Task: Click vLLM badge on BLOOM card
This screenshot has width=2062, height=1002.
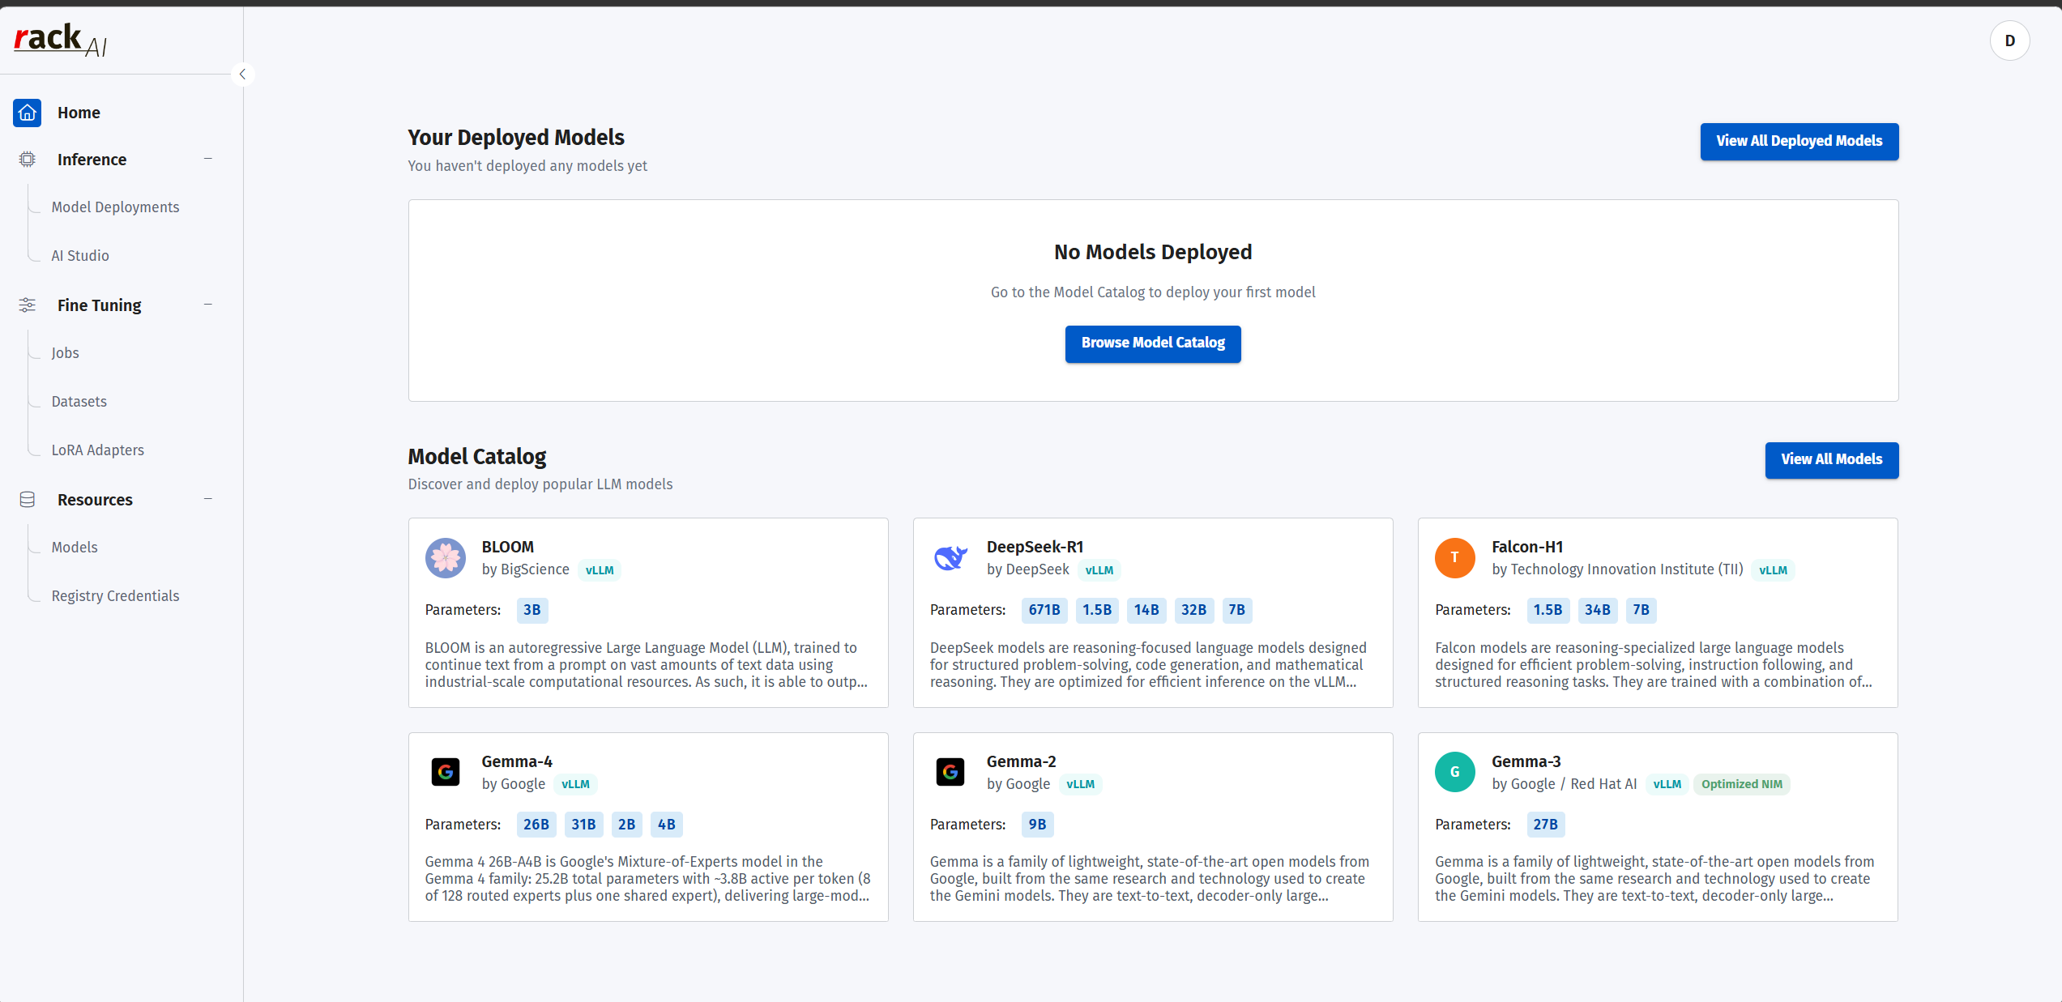Action: click(x=600, y=570)
